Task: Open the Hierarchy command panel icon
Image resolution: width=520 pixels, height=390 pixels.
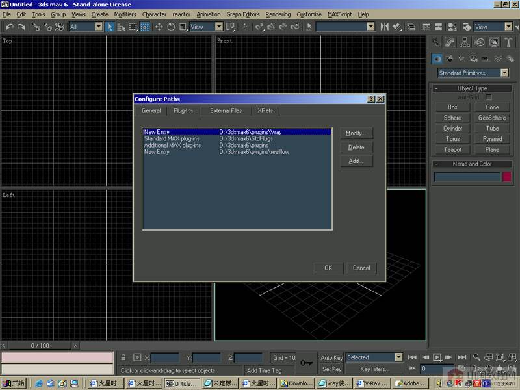Action: point(465,42)
